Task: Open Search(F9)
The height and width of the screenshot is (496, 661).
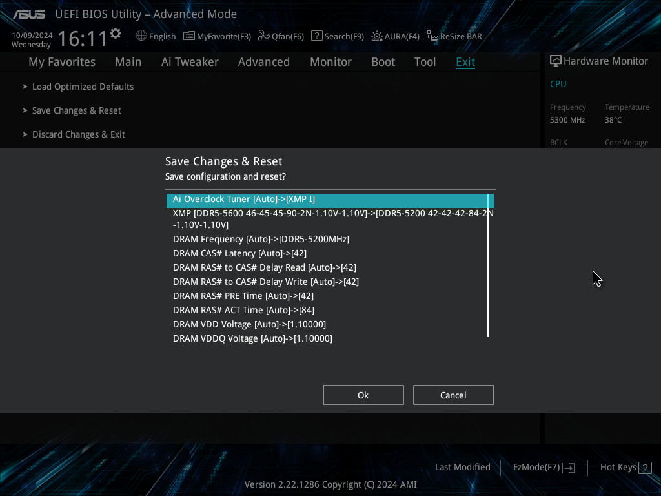Action: coord(344,37)
